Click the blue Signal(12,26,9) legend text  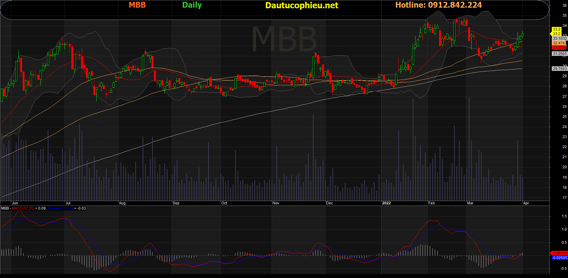point(60,208)
